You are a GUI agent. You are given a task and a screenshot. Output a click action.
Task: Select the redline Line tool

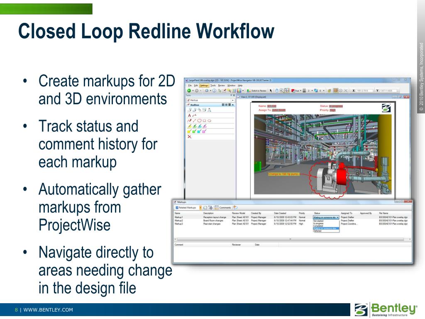click(x=194, y=121)
